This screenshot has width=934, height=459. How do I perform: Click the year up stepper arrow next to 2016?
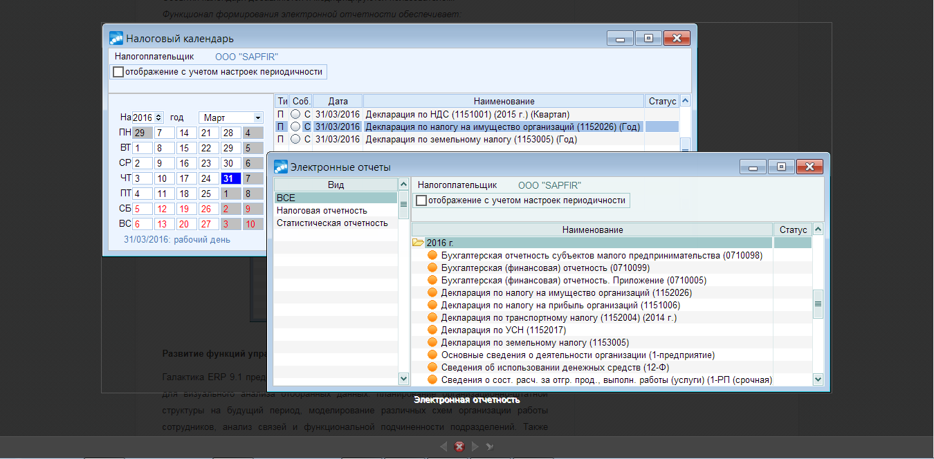(160, 115)
